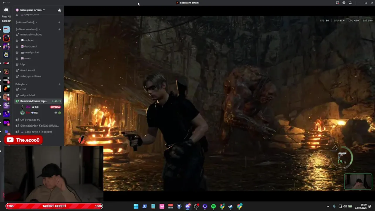375x211 pixels.
Task: Add channel to Abone Özel category
Action: pyautogui.click(x=59, y=22)
